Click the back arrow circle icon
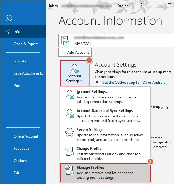174x184 pixels. click(x=9, y=18)
